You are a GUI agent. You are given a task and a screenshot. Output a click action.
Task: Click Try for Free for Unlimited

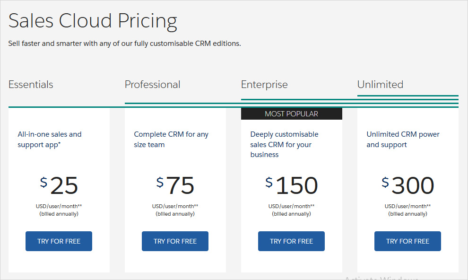pyautogui.click(x=407, y=241)
